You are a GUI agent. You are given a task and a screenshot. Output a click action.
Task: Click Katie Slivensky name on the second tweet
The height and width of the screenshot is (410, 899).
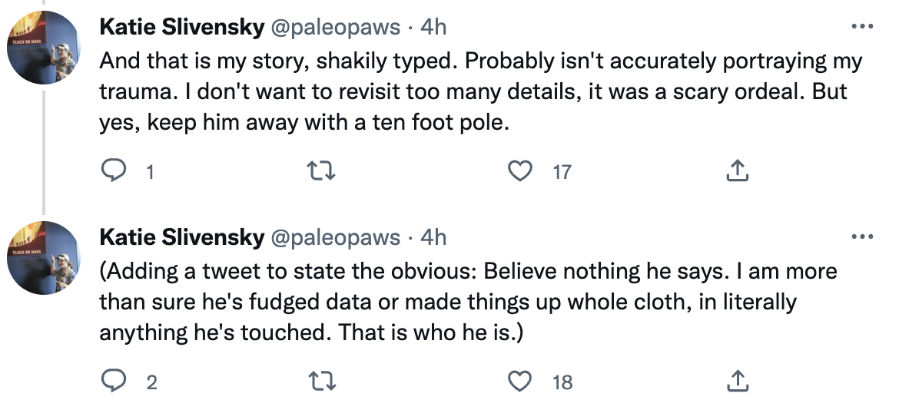tap(181, 238)
